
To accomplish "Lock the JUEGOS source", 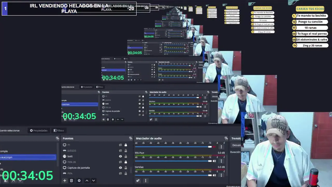I will 126,151.
